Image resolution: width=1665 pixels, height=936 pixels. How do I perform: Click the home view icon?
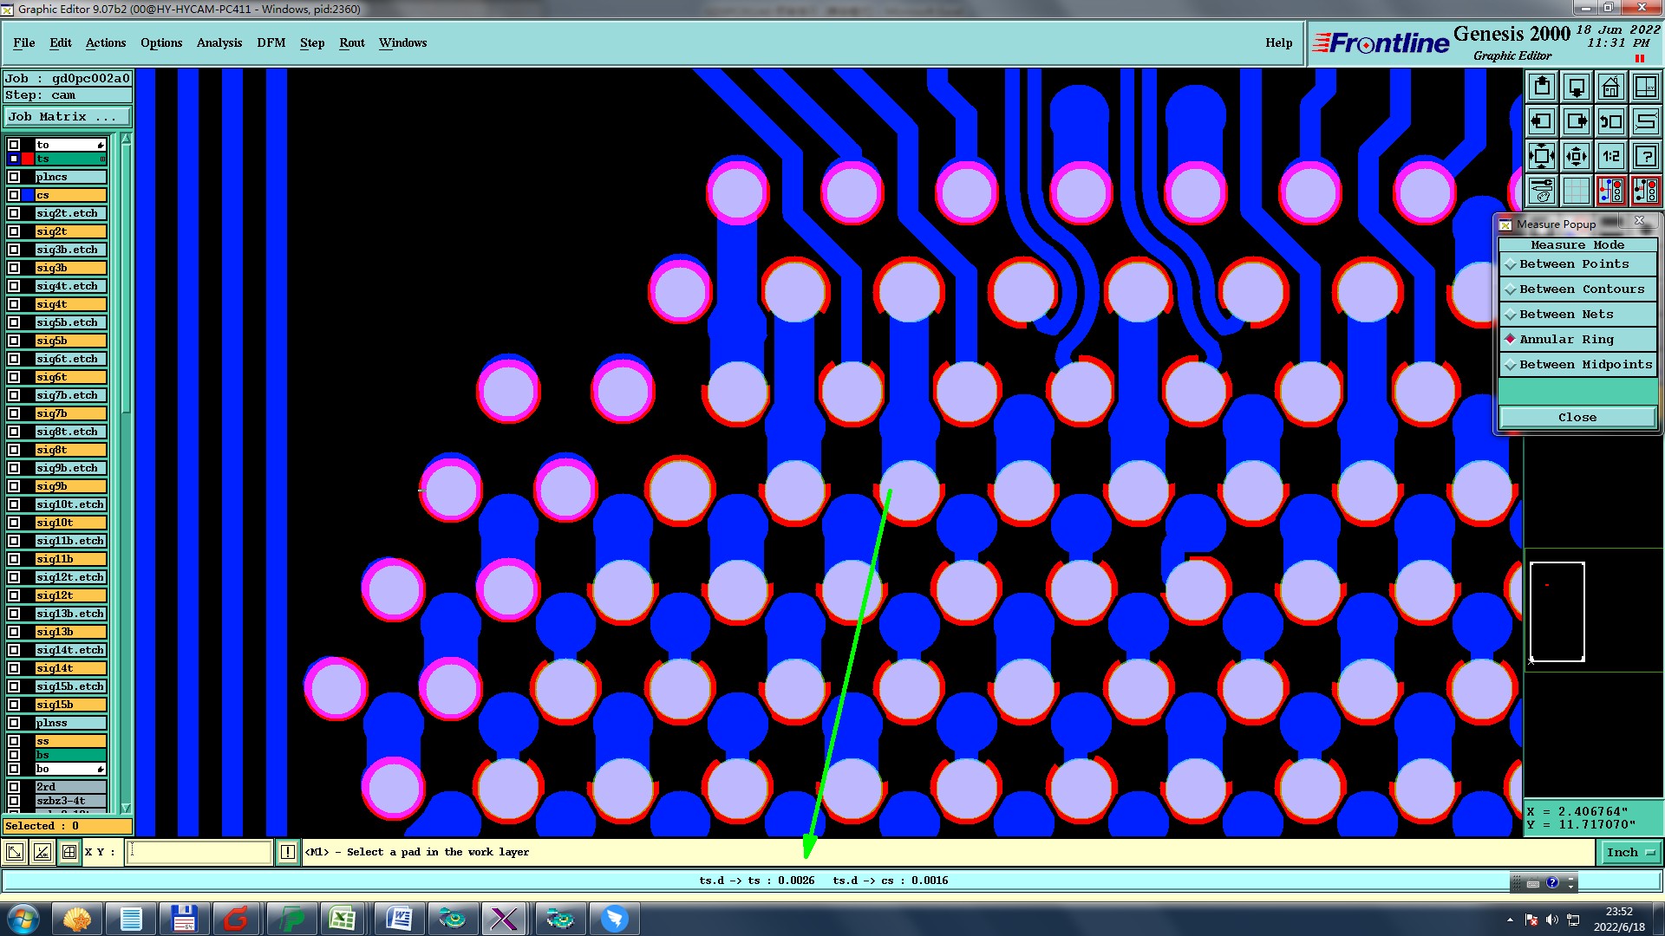pyautogui.click(x=1611, y=87)
